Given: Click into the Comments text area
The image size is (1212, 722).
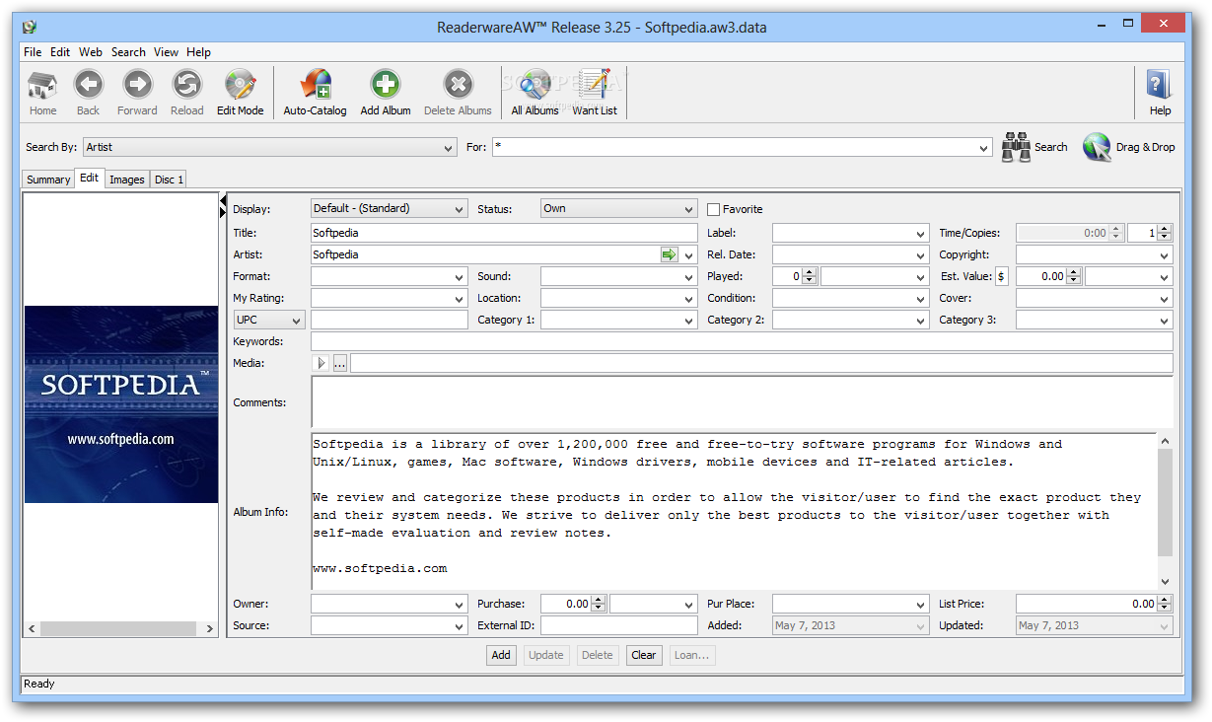Looking at the screenshot, I should click(742, 402).
